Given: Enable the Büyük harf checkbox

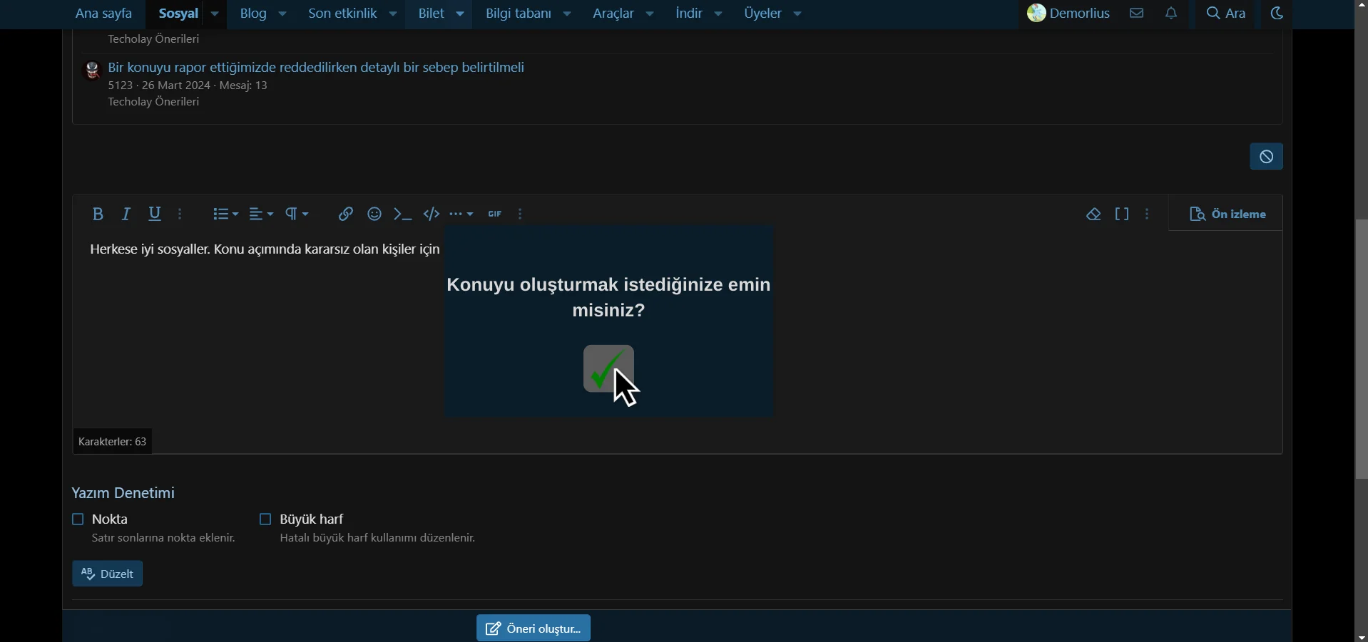Looking at the screenshot, I should pos(265,520).
